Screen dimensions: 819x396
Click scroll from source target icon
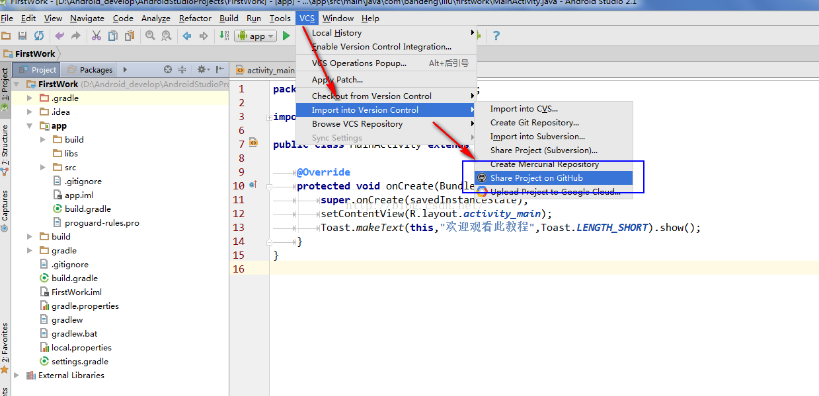pyautogui.click(x=168, y=69)
